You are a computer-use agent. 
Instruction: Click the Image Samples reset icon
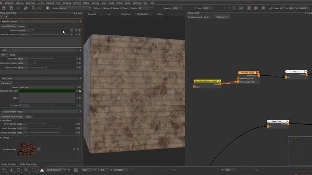(x=79, y=133)
